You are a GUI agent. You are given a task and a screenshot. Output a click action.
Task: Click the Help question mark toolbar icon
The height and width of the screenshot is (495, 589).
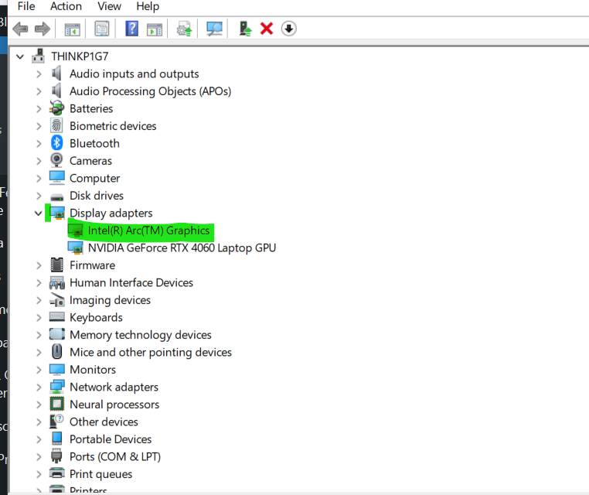coord(131,29)
